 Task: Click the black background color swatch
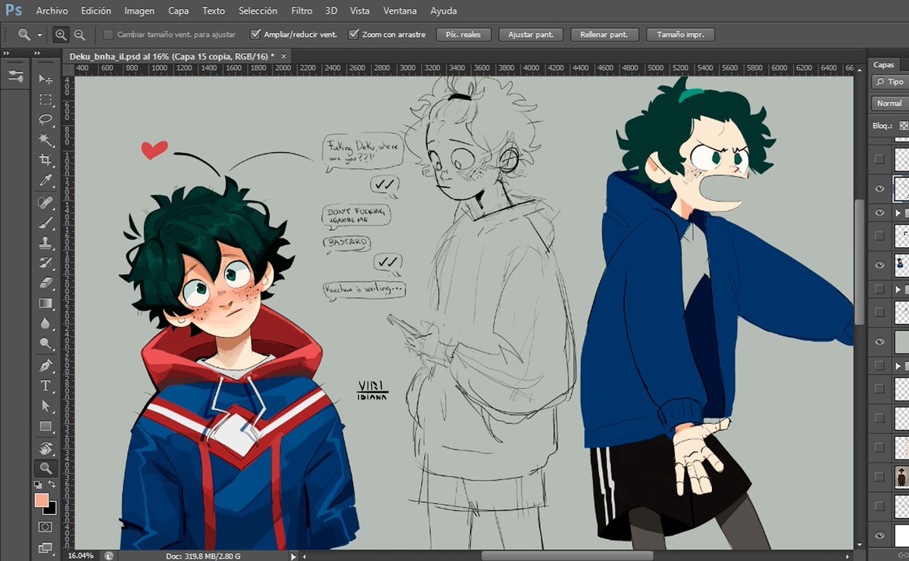(51, 510)
